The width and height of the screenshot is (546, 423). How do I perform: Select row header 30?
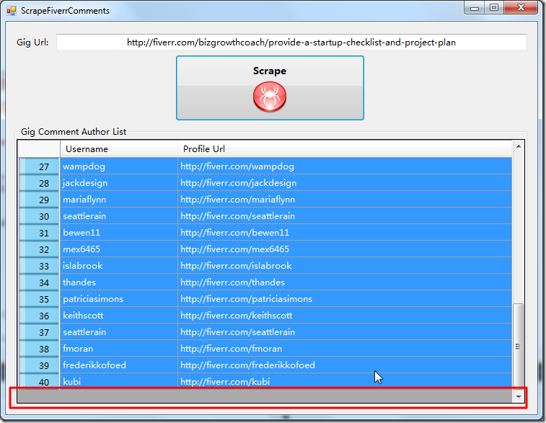[x=39, y=216]
